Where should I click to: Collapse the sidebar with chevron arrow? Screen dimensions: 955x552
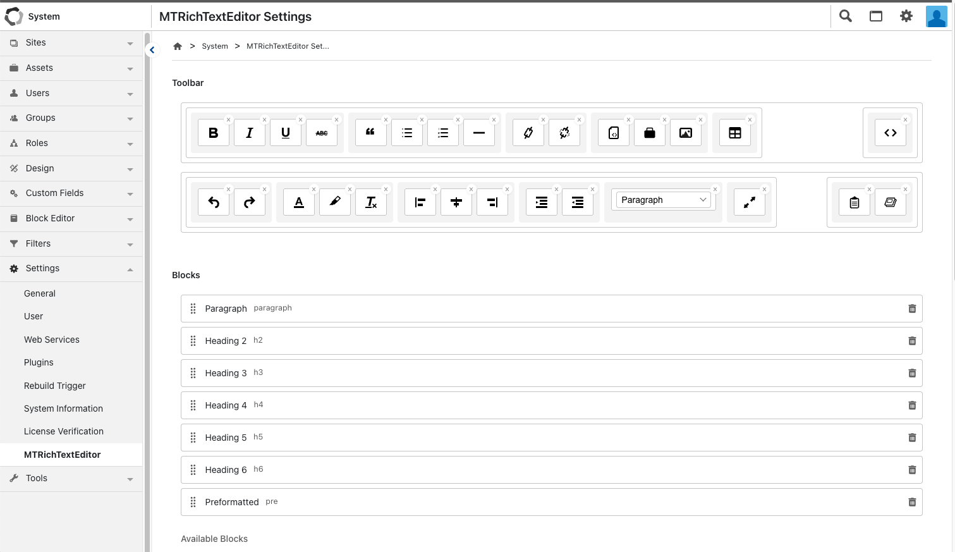(152, 50)
